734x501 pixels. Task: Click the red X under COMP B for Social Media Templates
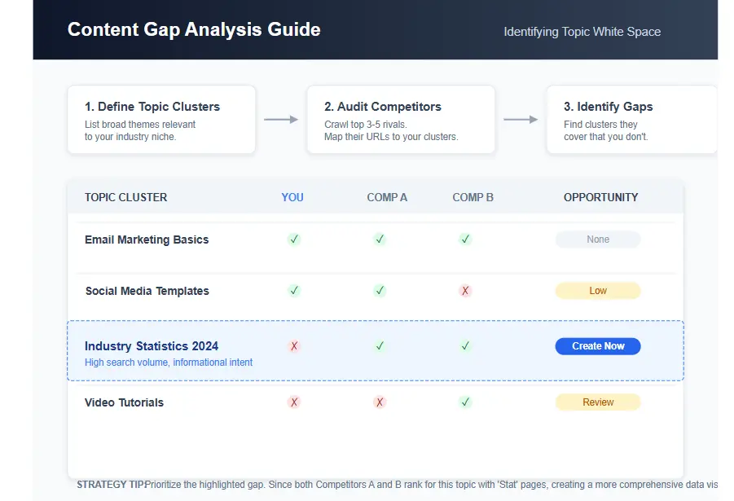[465, 290]
